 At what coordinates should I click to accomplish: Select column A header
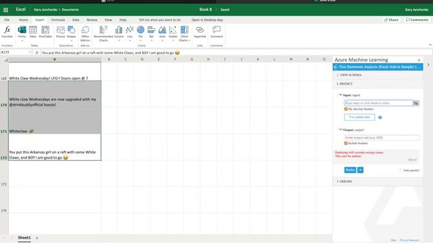[55, 59]
